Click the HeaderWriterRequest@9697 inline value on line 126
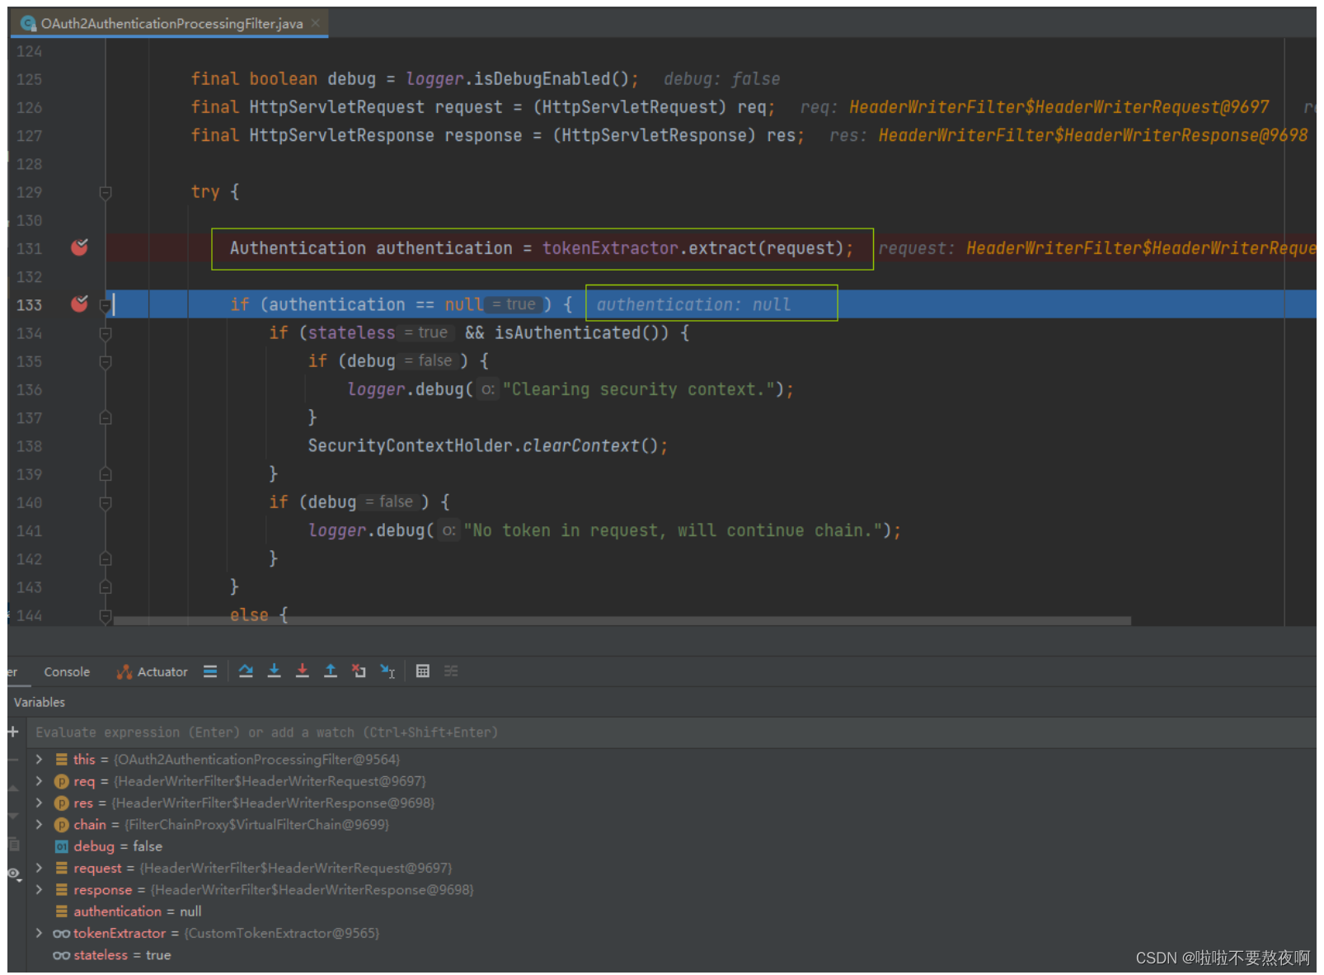The height and width of the screenshot is (975, 1324). [1059, 107]
